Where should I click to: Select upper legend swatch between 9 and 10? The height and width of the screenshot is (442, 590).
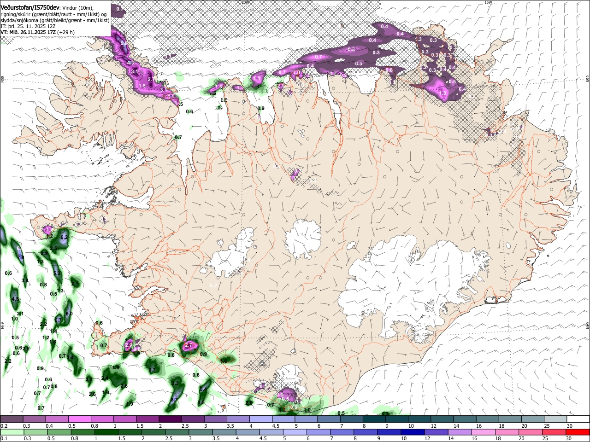tap(397, 419)
